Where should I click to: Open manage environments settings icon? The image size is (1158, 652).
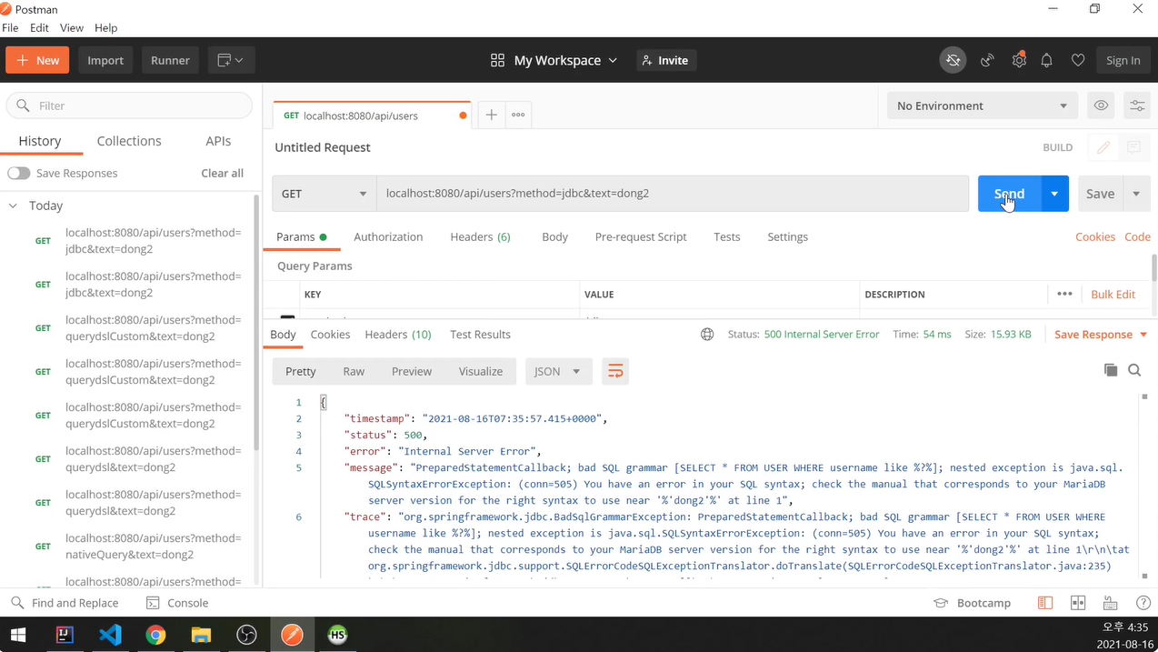tap(1137, 105)
